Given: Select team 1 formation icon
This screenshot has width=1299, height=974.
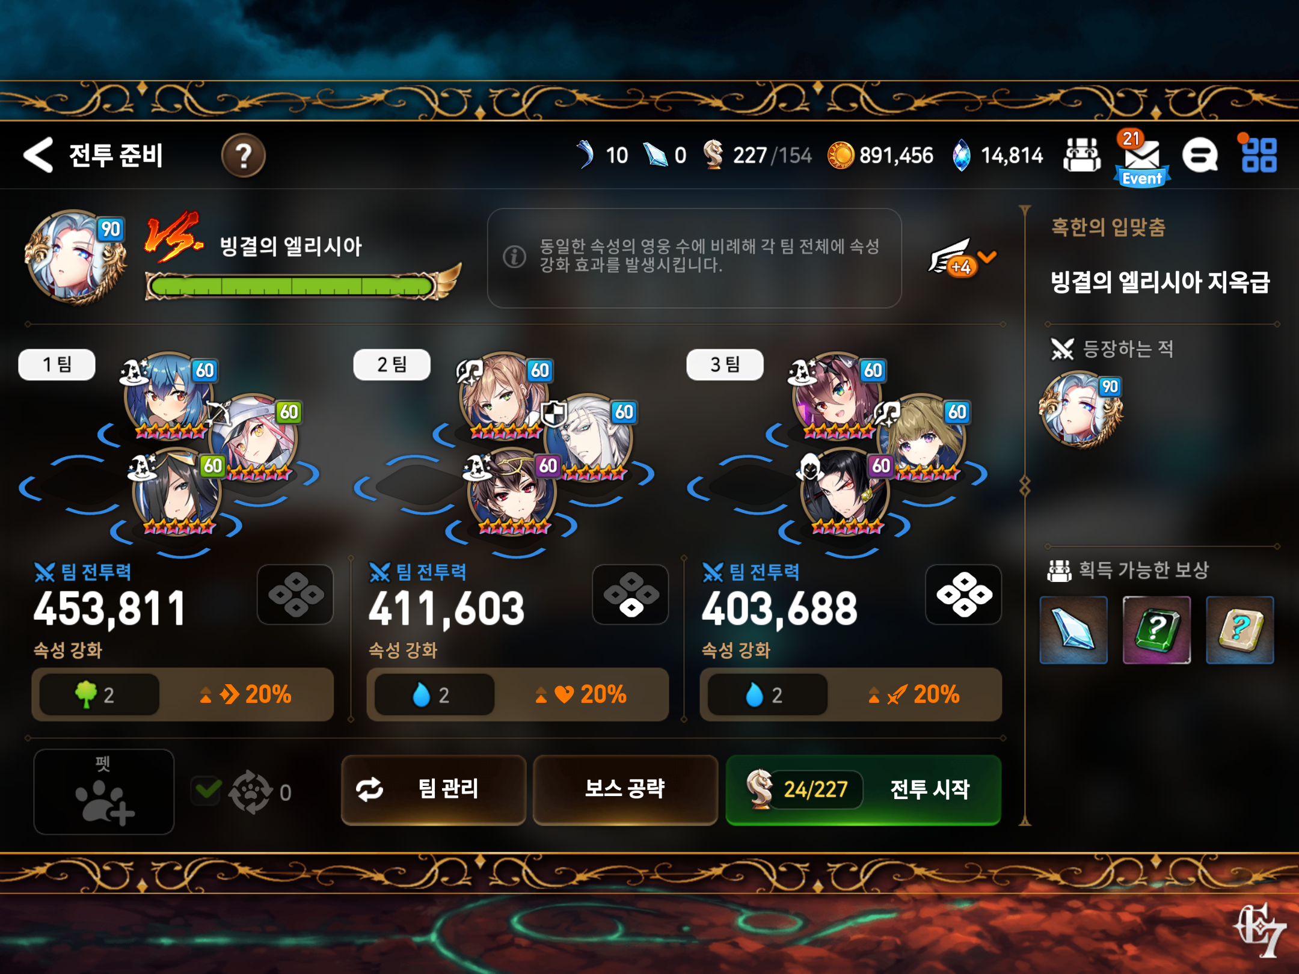Looking at the screenshot, I should click(x=295, y=594).
